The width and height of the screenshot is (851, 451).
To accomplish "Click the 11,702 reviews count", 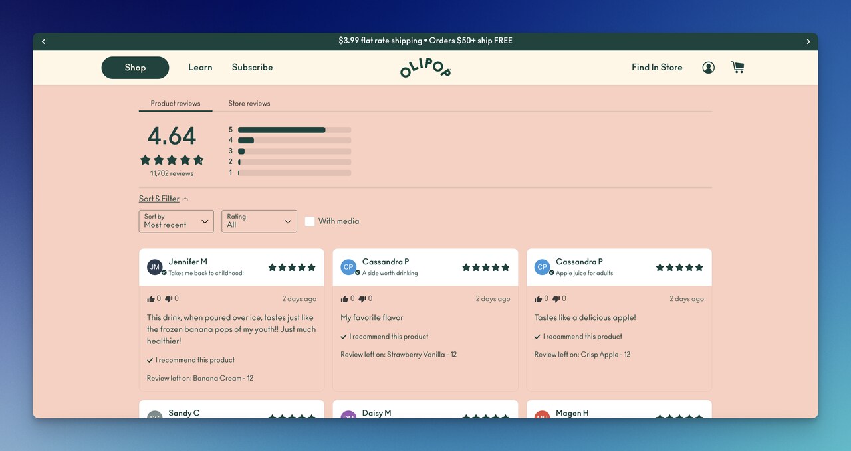I will pos(172,173).
